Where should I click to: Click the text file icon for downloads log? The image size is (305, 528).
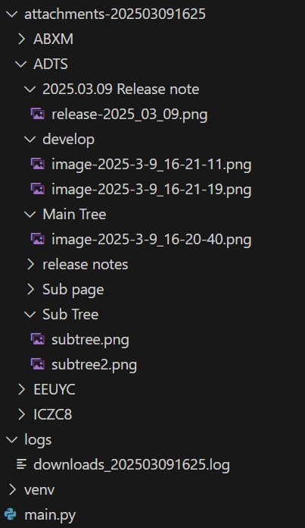coord(21,464)
